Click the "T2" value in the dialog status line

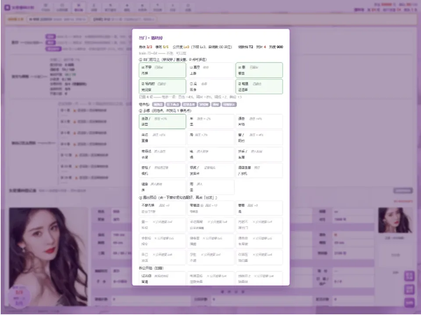tap(251, 47)
